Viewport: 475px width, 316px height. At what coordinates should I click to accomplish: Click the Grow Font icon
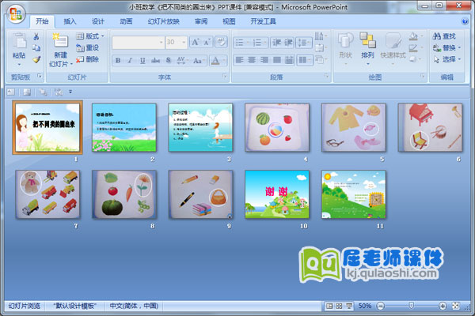tap(196, 42)
